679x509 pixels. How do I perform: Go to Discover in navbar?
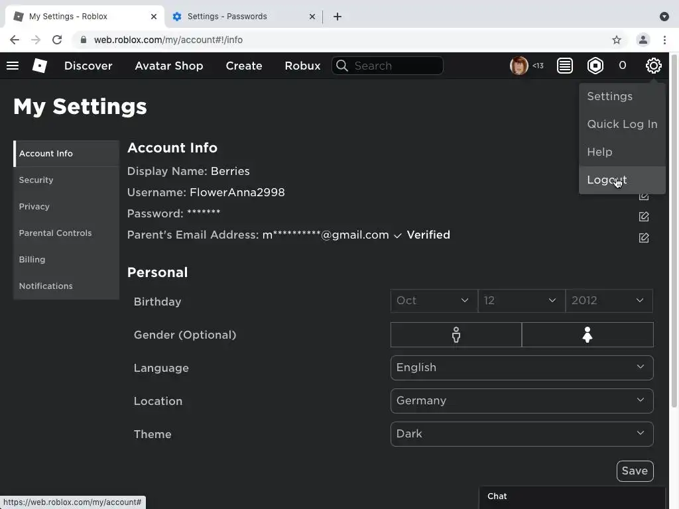click(88, 66)
